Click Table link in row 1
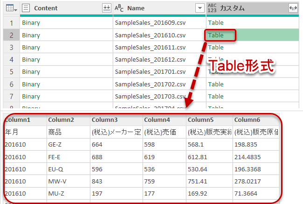303x204 pixels. click(216, 23)
